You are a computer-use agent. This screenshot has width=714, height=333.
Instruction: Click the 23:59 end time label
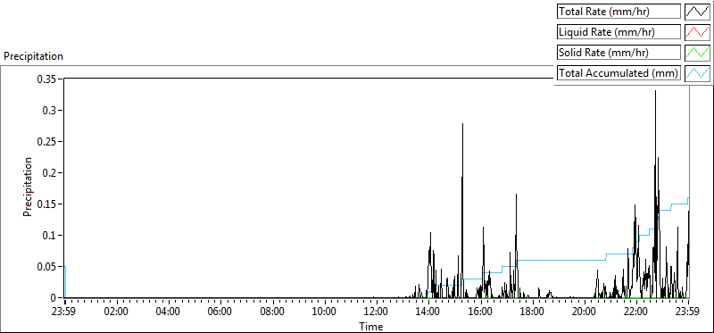coord(688,312)
